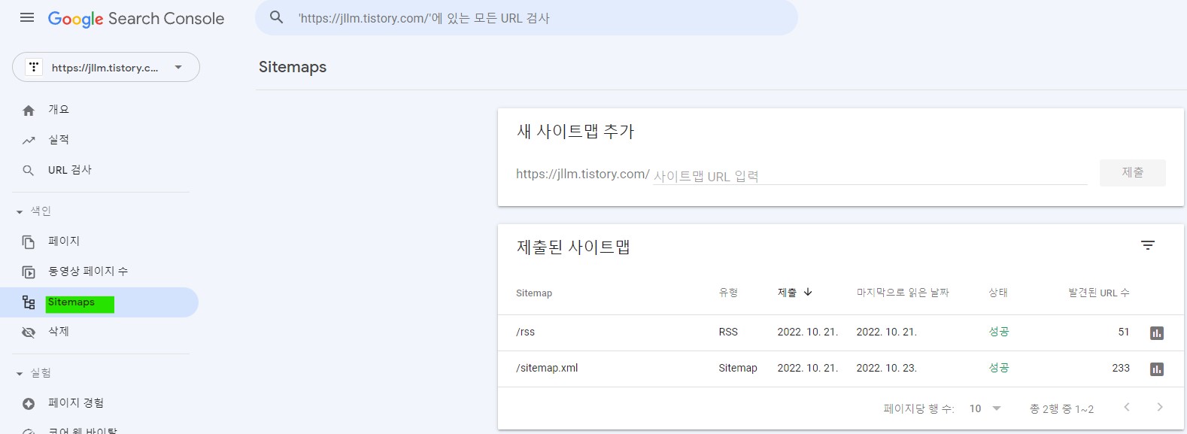The image size is (1187, 434).
Task: Click the pages icon next to 페이지
Action: [29, 242]
